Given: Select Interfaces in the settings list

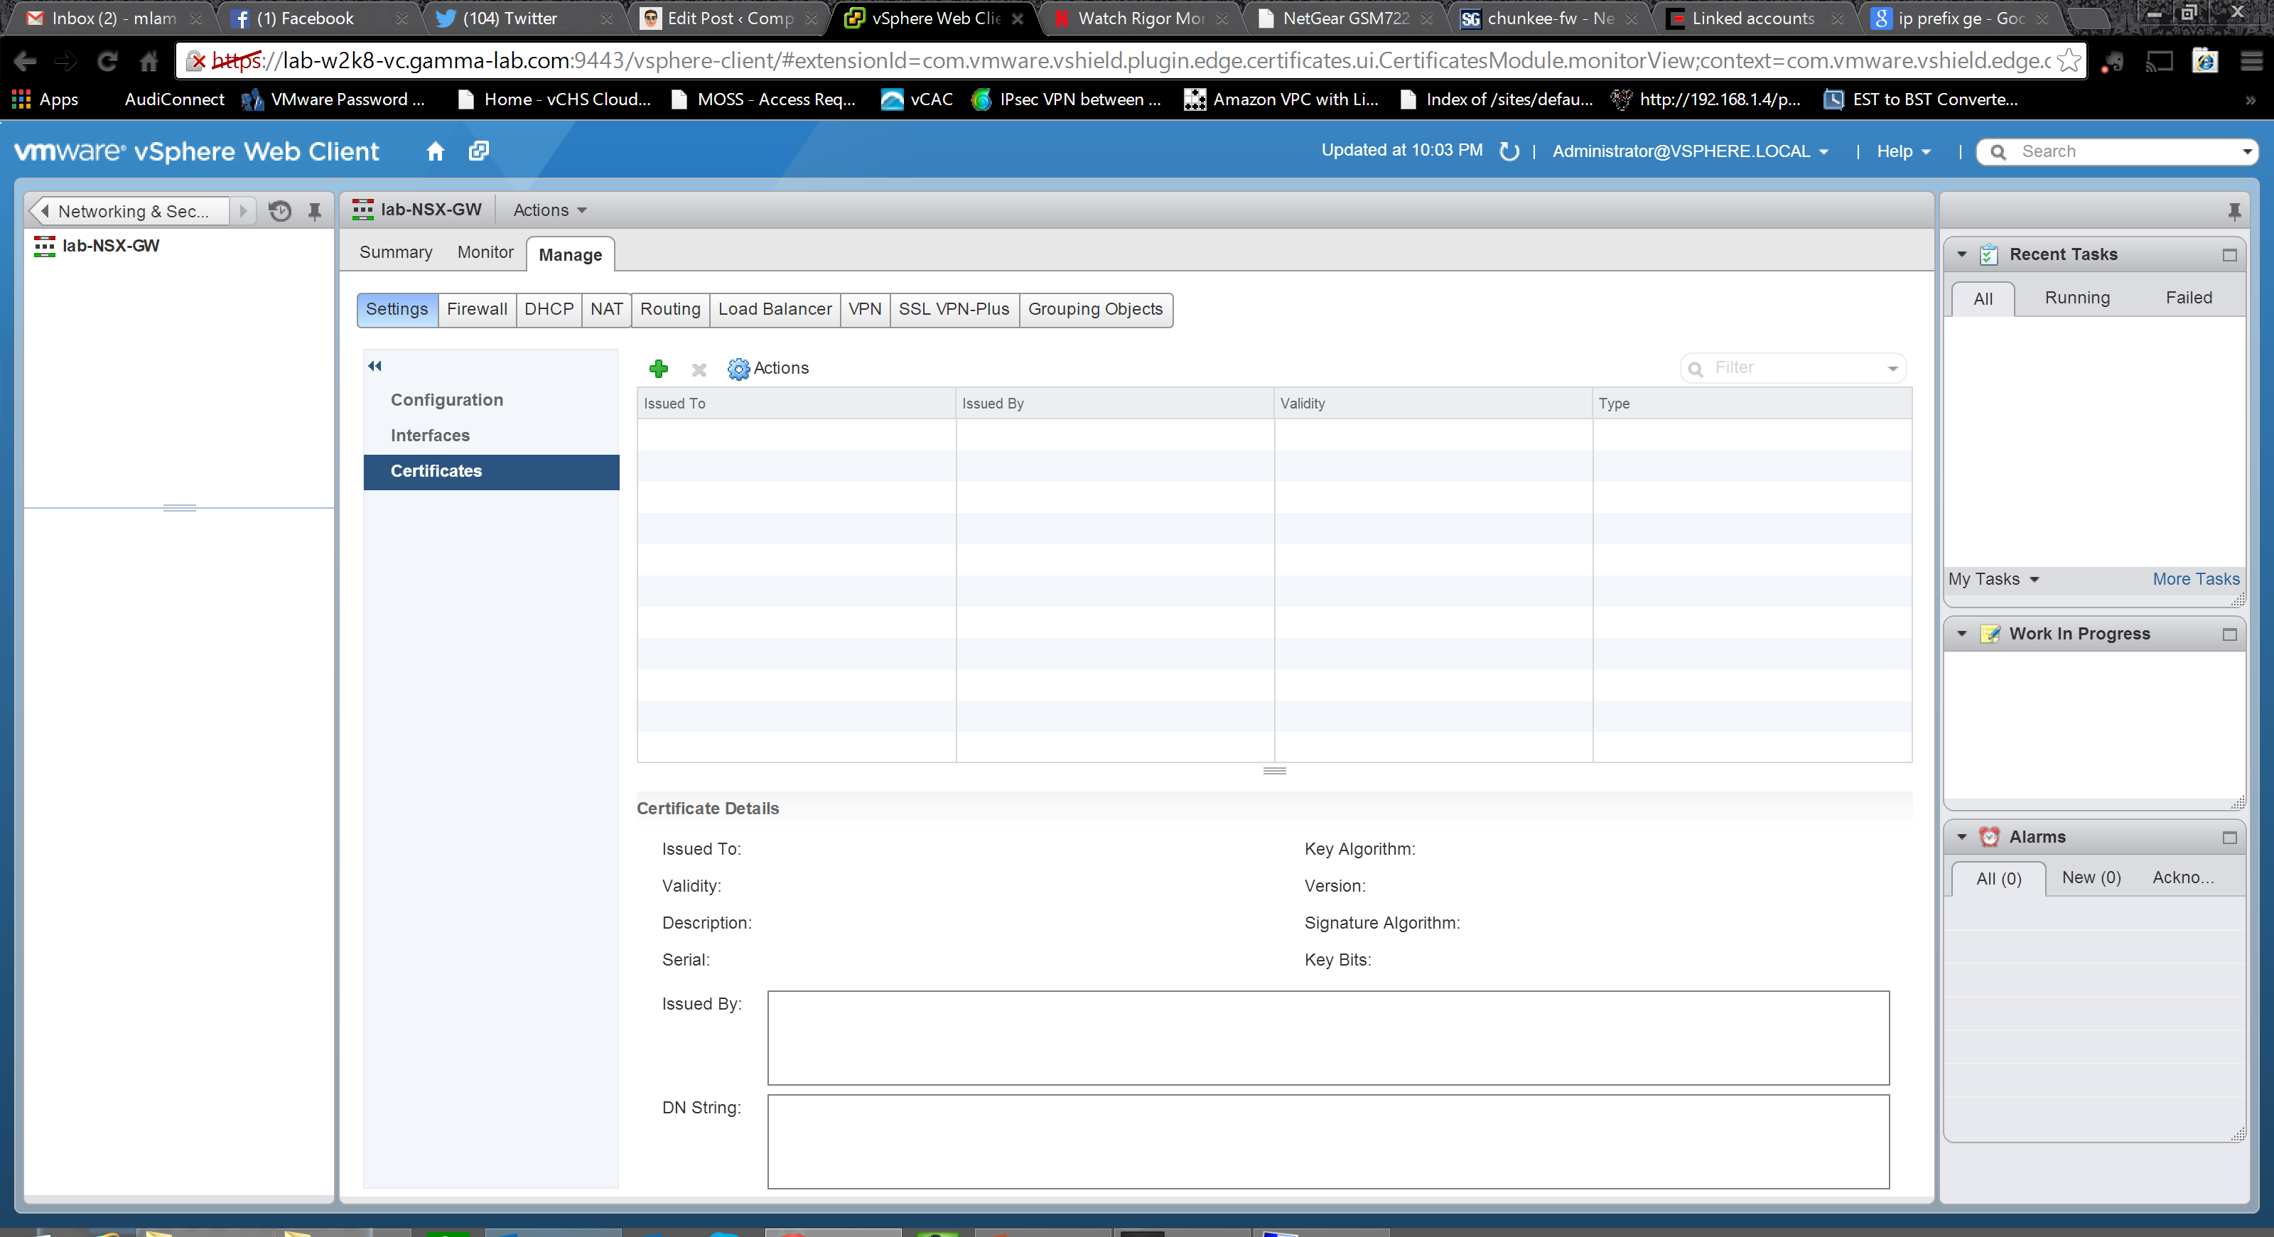Looking at the screenshot, I should tap(430, 436).
